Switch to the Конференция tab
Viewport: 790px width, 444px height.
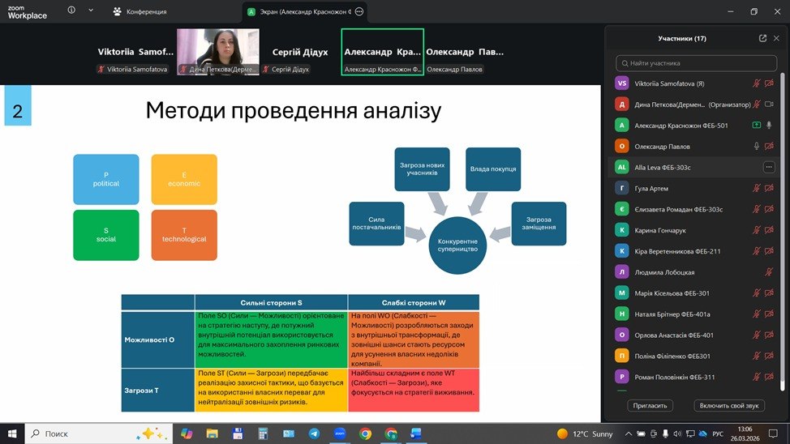(140, 12)
